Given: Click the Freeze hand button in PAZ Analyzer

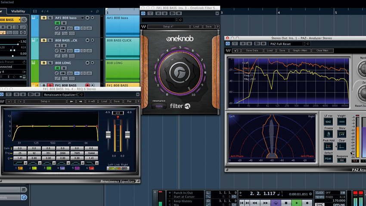Looking at the screenshot, I should 328,134.
